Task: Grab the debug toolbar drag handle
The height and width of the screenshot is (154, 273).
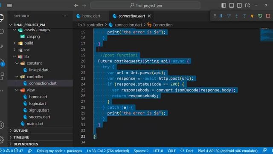Action: point(215,16)
